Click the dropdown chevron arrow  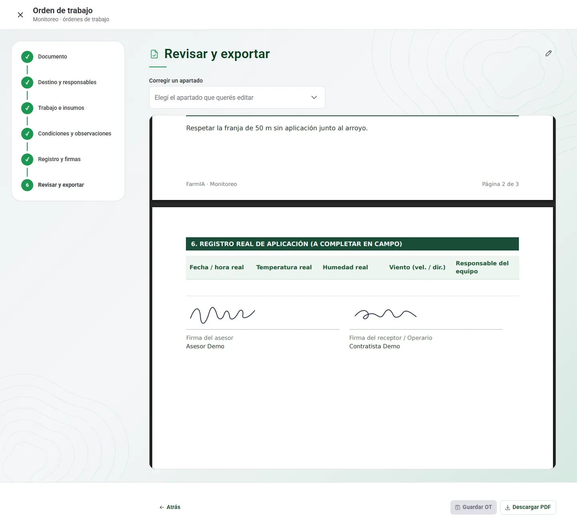tap(314, 97)
